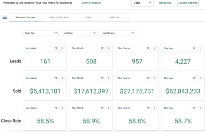
Task: Expand the Job Type dropdown
Action: pyautogui.click(x=80, y=33)
